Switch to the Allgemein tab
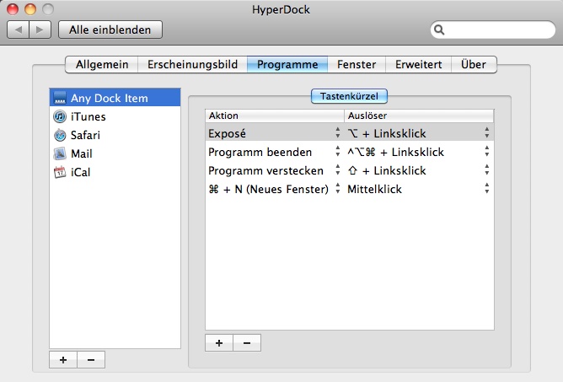 pos(102,64)
